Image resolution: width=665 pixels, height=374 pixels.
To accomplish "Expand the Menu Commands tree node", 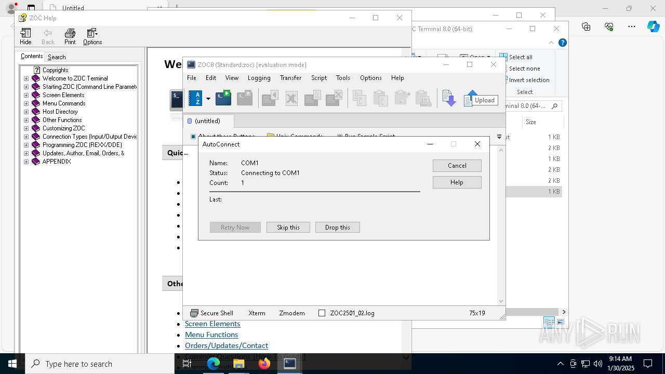I will (x=26, y=103).
